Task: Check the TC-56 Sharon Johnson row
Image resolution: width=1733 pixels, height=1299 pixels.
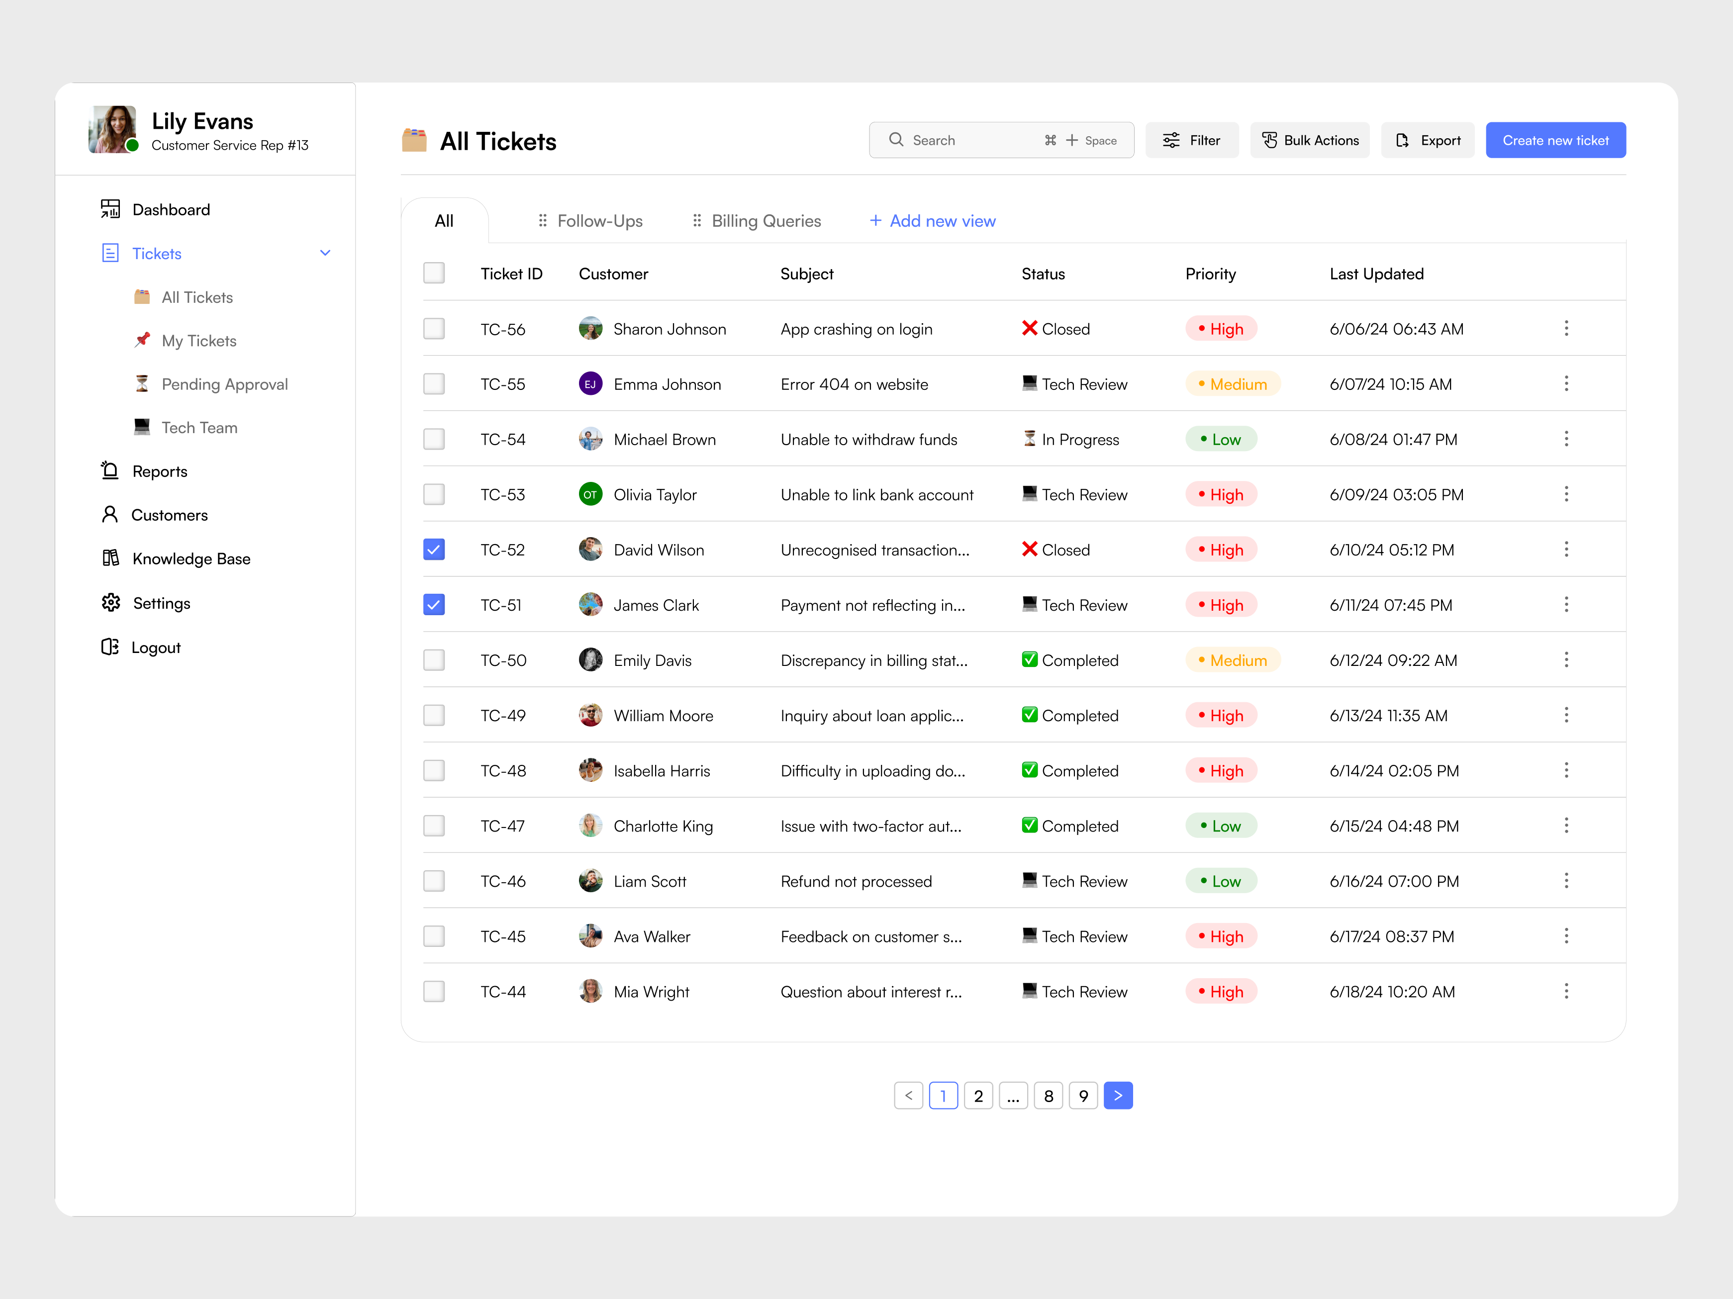Action: [434, 328]
